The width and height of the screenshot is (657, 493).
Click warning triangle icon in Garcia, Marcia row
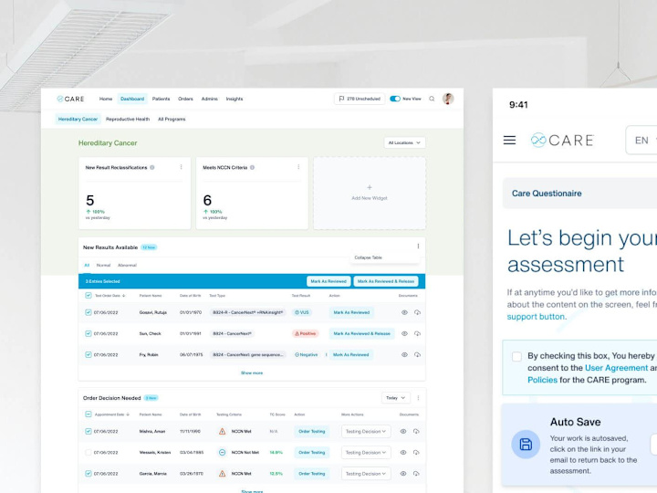point(222,473)
